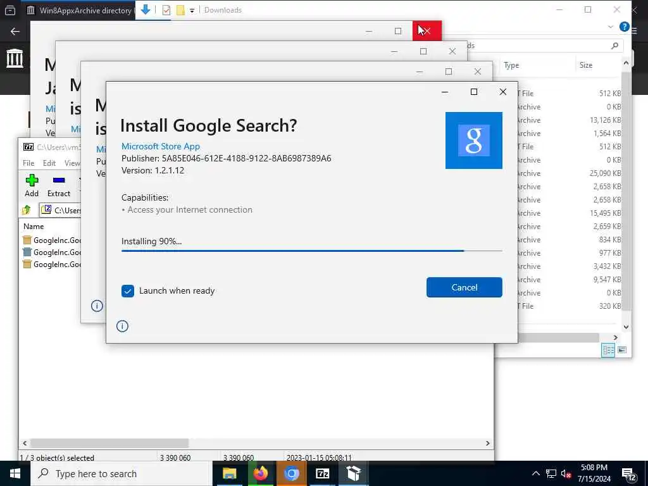Click the network icon in the system tray
648x486 pixels.
pyautogui.click(x=551, y=473)
